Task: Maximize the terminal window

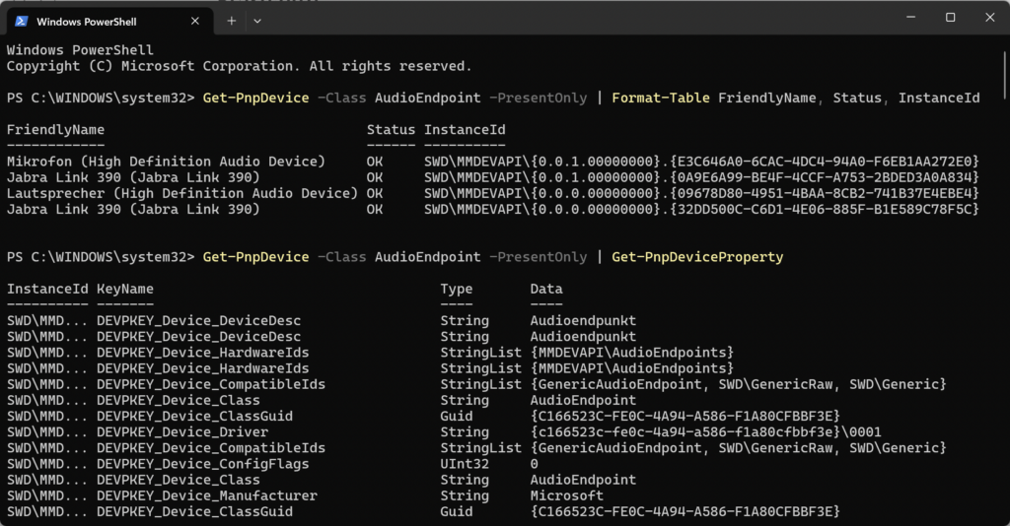Action: coord(950,18)
